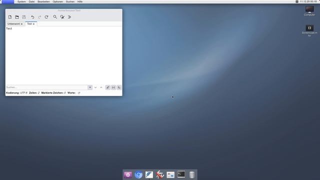Viewport: 320px width, 180px height.
Task: Toggle the first search option button
Action: point(108,87)
